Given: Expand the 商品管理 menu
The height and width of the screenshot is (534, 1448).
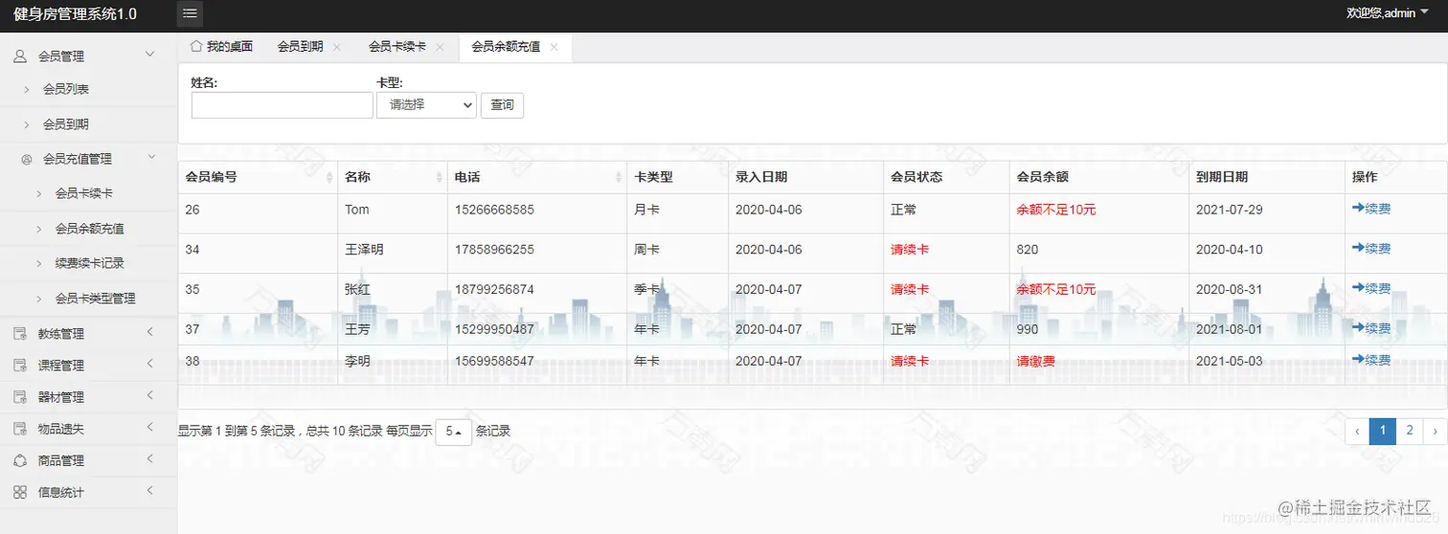Looking at the screenshot, I should 150,458.
